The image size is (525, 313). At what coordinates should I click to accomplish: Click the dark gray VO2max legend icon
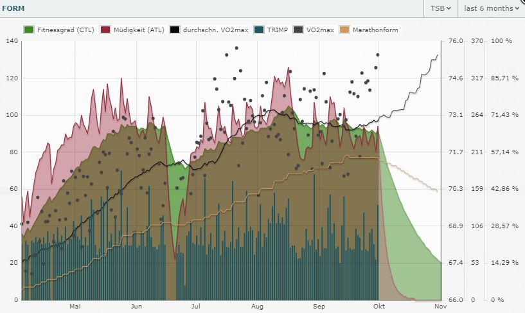(298, 30)
